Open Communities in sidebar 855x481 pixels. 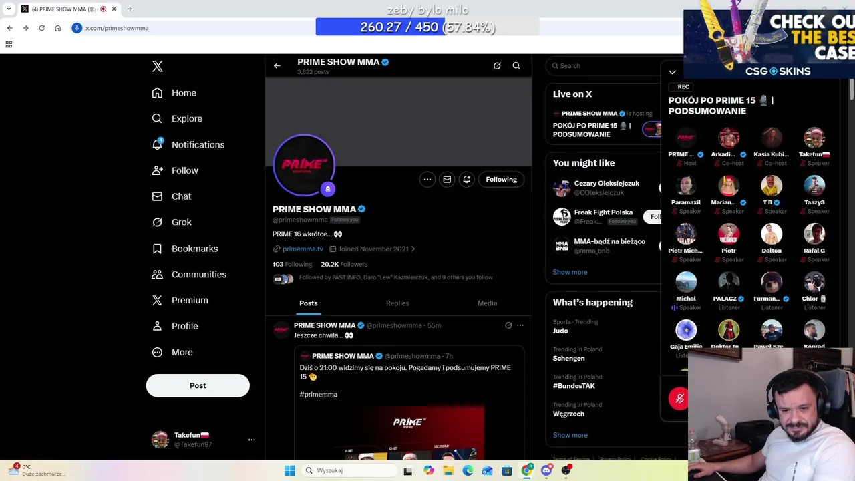[189, 275]
